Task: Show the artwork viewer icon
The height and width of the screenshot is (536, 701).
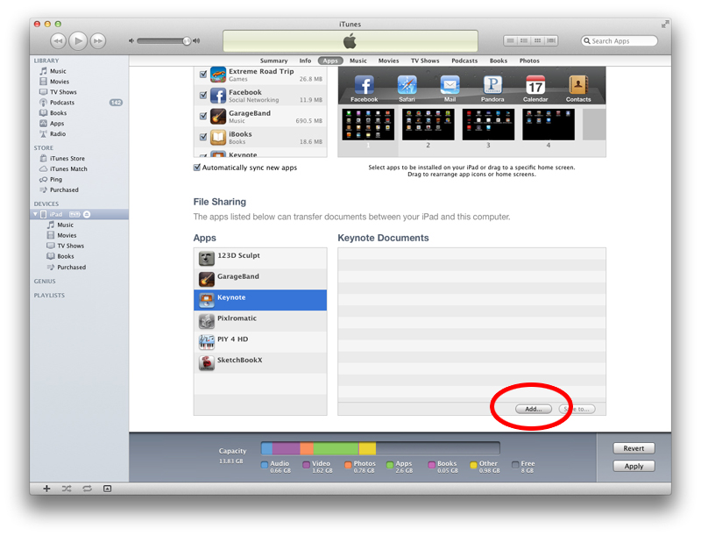Action: (107, 489)
